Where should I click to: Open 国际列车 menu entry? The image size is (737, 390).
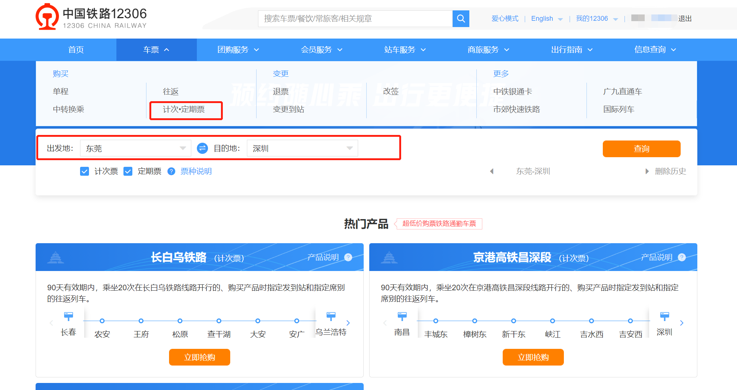(x=619, y=109)
